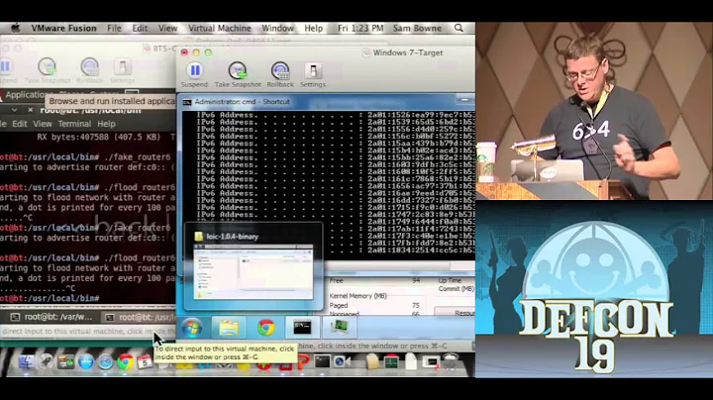Close the root@bt terminal with its X button
The width and height of the screenshot is (713, 400).
click(x=30, y=110)
